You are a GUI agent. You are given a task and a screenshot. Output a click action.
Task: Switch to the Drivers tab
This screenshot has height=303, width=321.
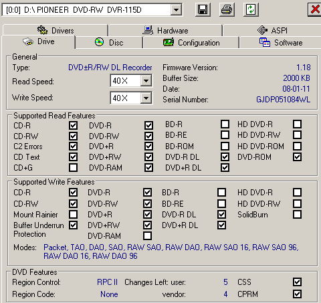[55, 30]
